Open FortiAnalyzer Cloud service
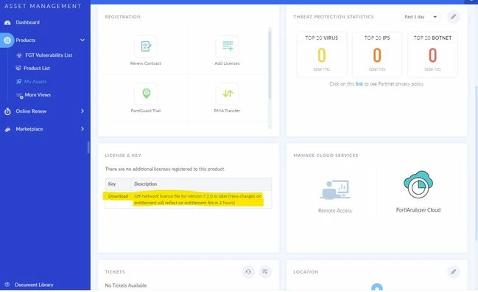 418,192
